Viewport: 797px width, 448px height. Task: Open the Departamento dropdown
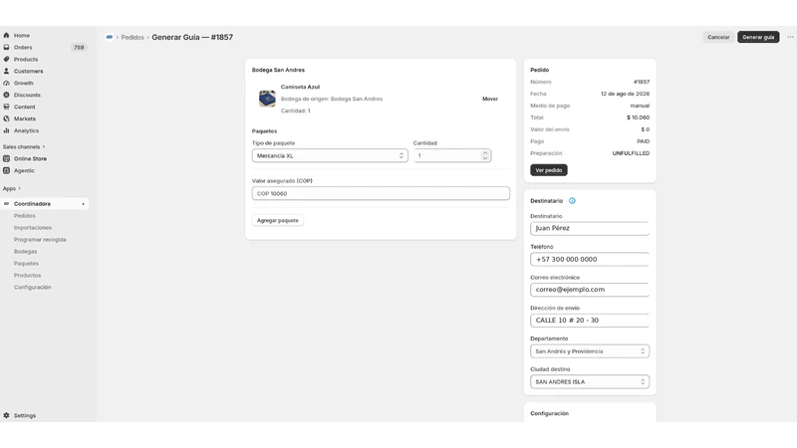tap(590, 351)
